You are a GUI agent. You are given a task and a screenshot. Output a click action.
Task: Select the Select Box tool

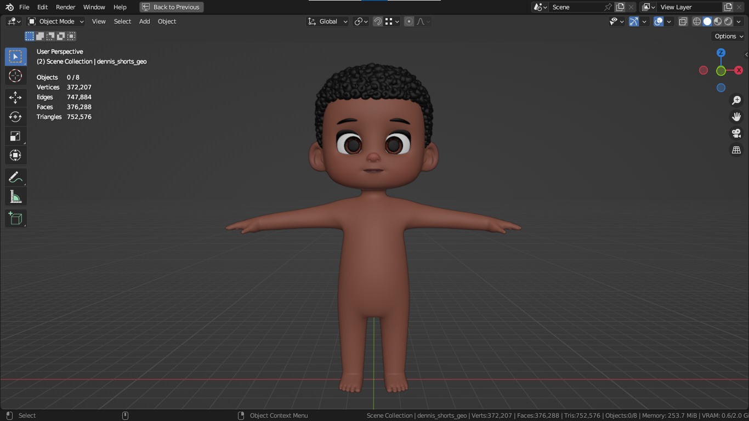(x=15, y=57)
